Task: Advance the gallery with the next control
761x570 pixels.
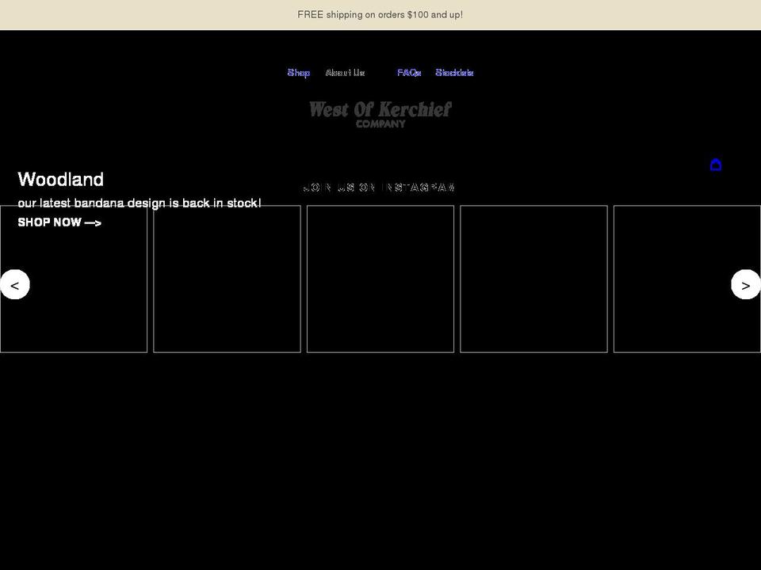Action: 745,284
